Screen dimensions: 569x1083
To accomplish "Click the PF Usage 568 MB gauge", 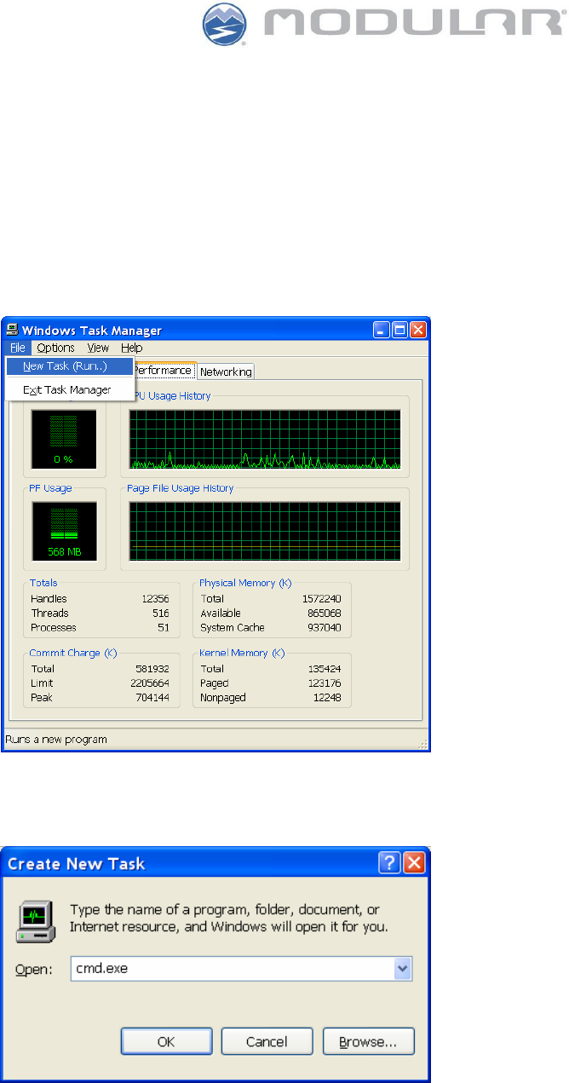I will tap(64, 531).
